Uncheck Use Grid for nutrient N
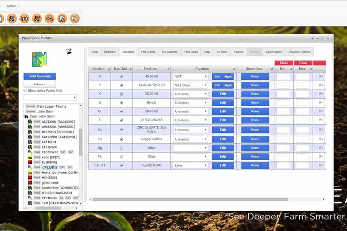The image size is (347, 231). pos(122,76)
